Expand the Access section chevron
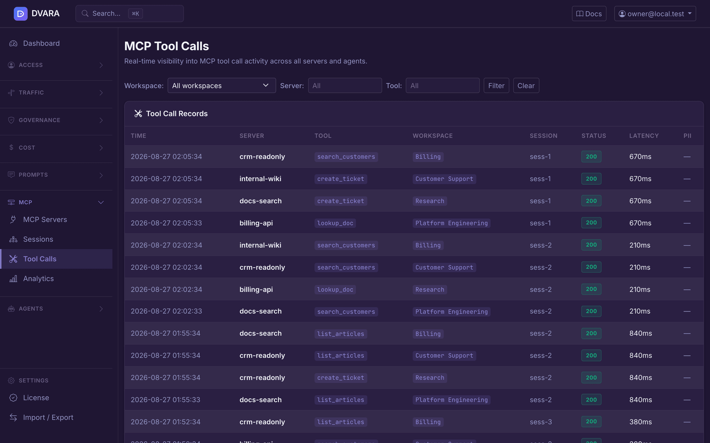Viewport: 710px width, 443px height. pyautogui.click(x=101, y=65)
